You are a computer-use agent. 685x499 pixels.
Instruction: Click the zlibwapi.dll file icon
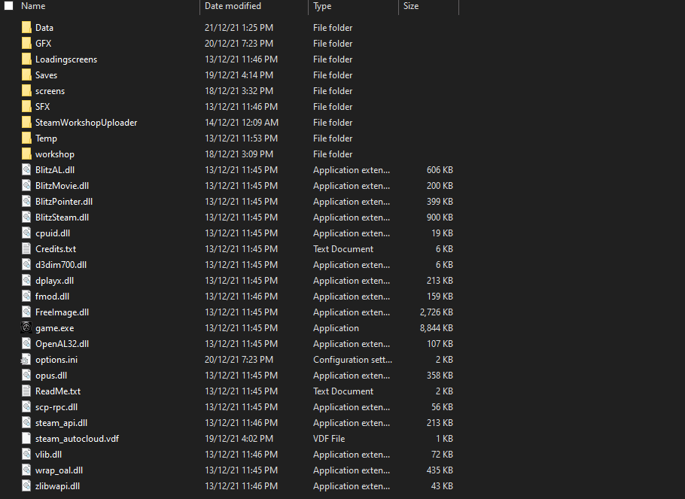[26, 486]
